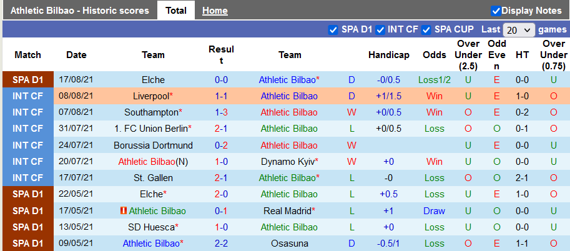The height and width of the screenshot is (251, 570).
Task: Toggle the Display Notes checkbox
Action: point(496,11)
